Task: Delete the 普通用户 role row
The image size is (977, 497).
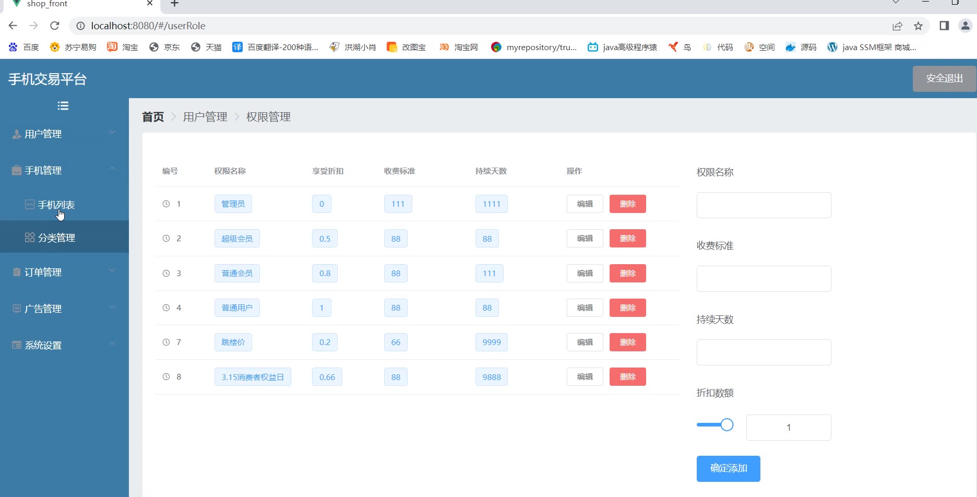Action: (x=628, y=307)
